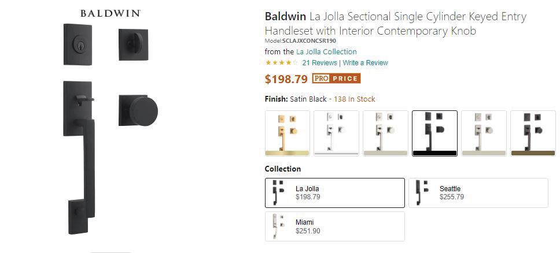Screen dimensions: 560x253
Task: Choose the light nickel finish with pale knob
Action: pos(484,133)
